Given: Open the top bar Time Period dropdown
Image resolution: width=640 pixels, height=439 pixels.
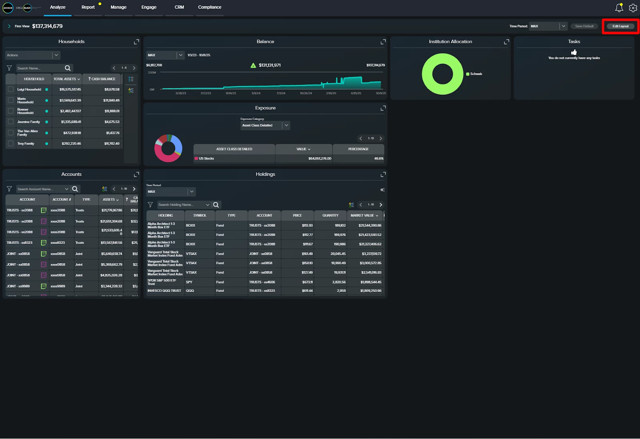Looking at the screenshot, I should tap(548, 26).
